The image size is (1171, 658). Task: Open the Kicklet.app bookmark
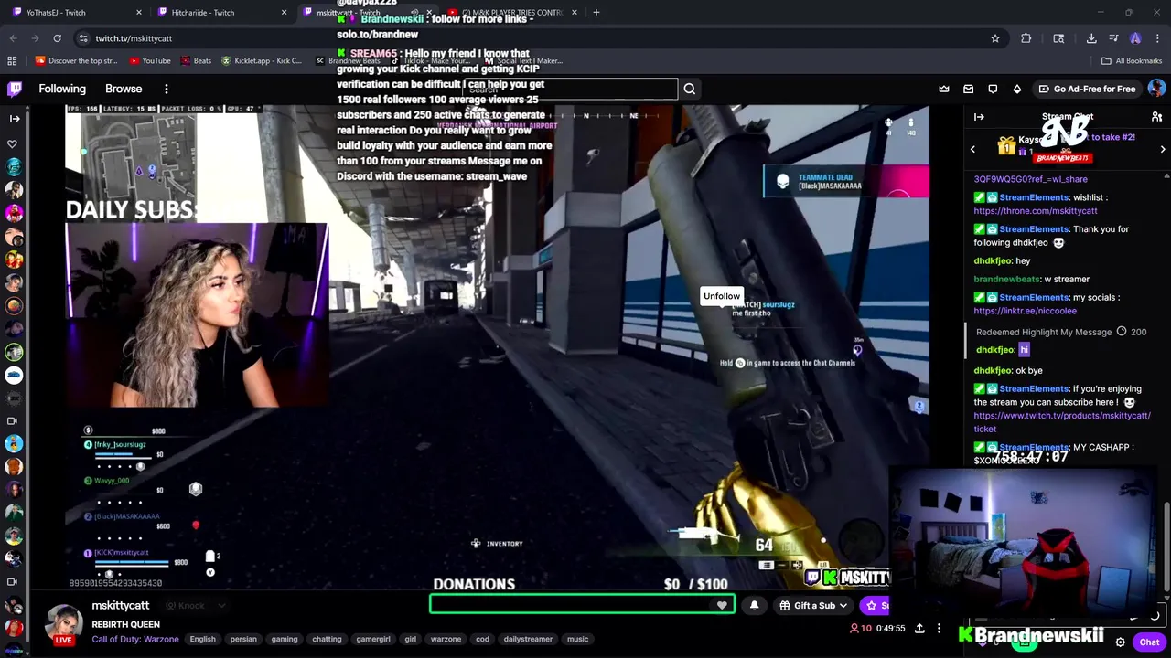[261, 61]
